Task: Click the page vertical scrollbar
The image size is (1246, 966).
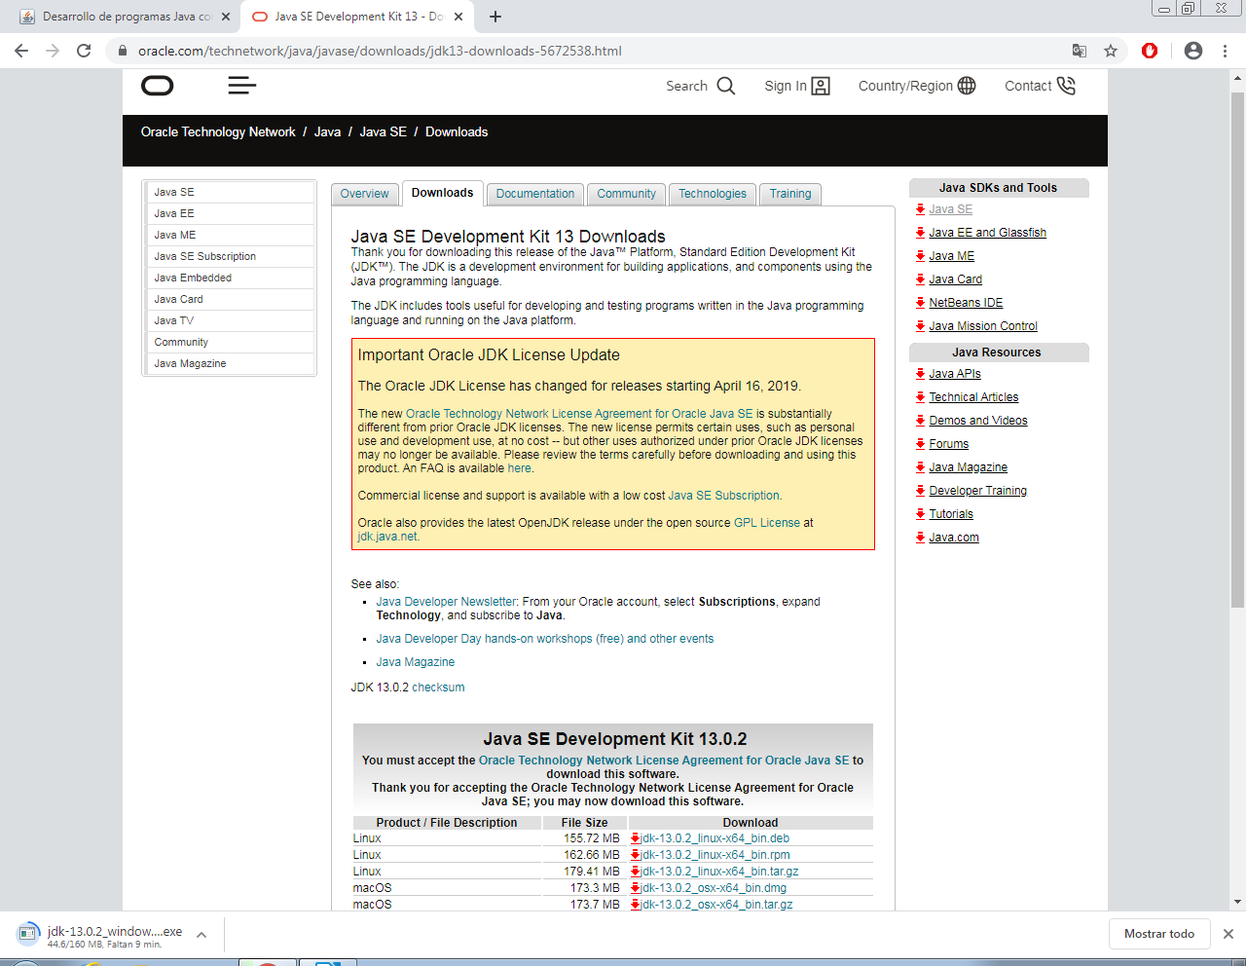Action: (1237, 351)
